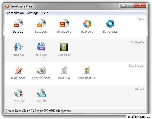Viewport: 152px width, 119px height.
Task: Open Make Boot ISO
Action: (x=87, y=70)
